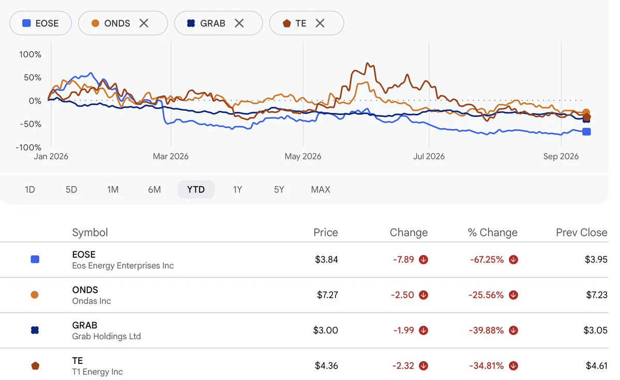620x380 pixels.
Task: Click the navy icon in GRAB chip
Action: [191, 23]
